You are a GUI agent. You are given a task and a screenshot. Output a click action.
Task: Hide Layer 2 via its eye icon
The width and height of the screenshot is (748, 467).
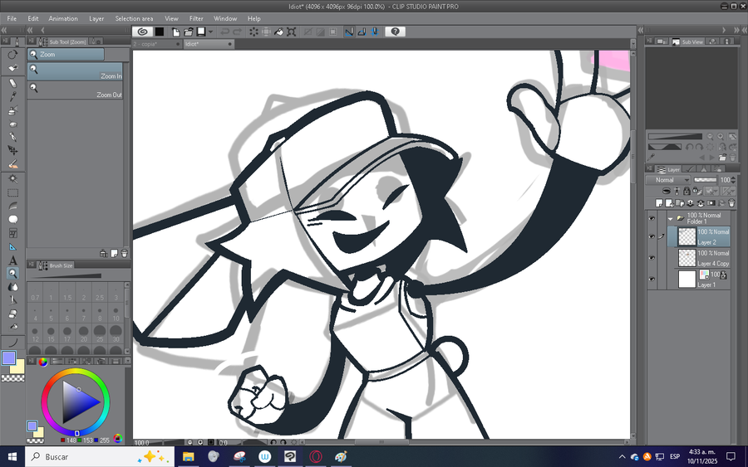[652, 236]
